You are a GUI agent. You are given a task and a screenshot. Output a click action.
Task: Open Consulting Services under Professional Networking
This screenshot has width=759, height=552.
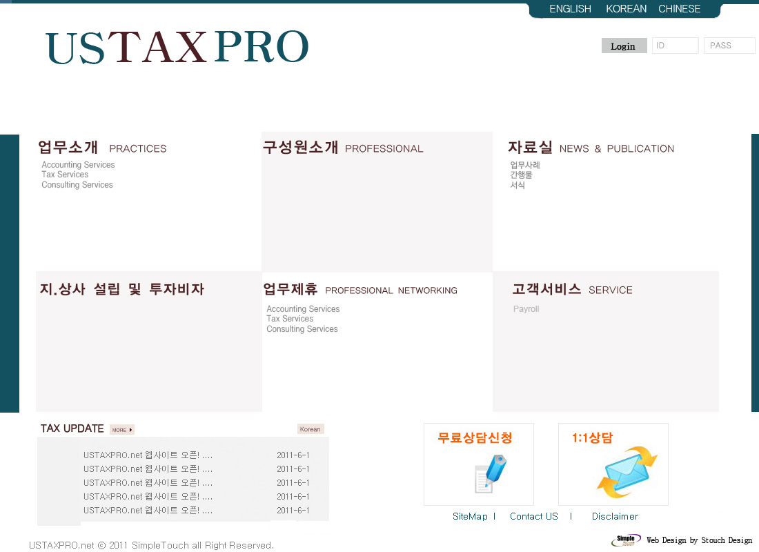(302, 329)
